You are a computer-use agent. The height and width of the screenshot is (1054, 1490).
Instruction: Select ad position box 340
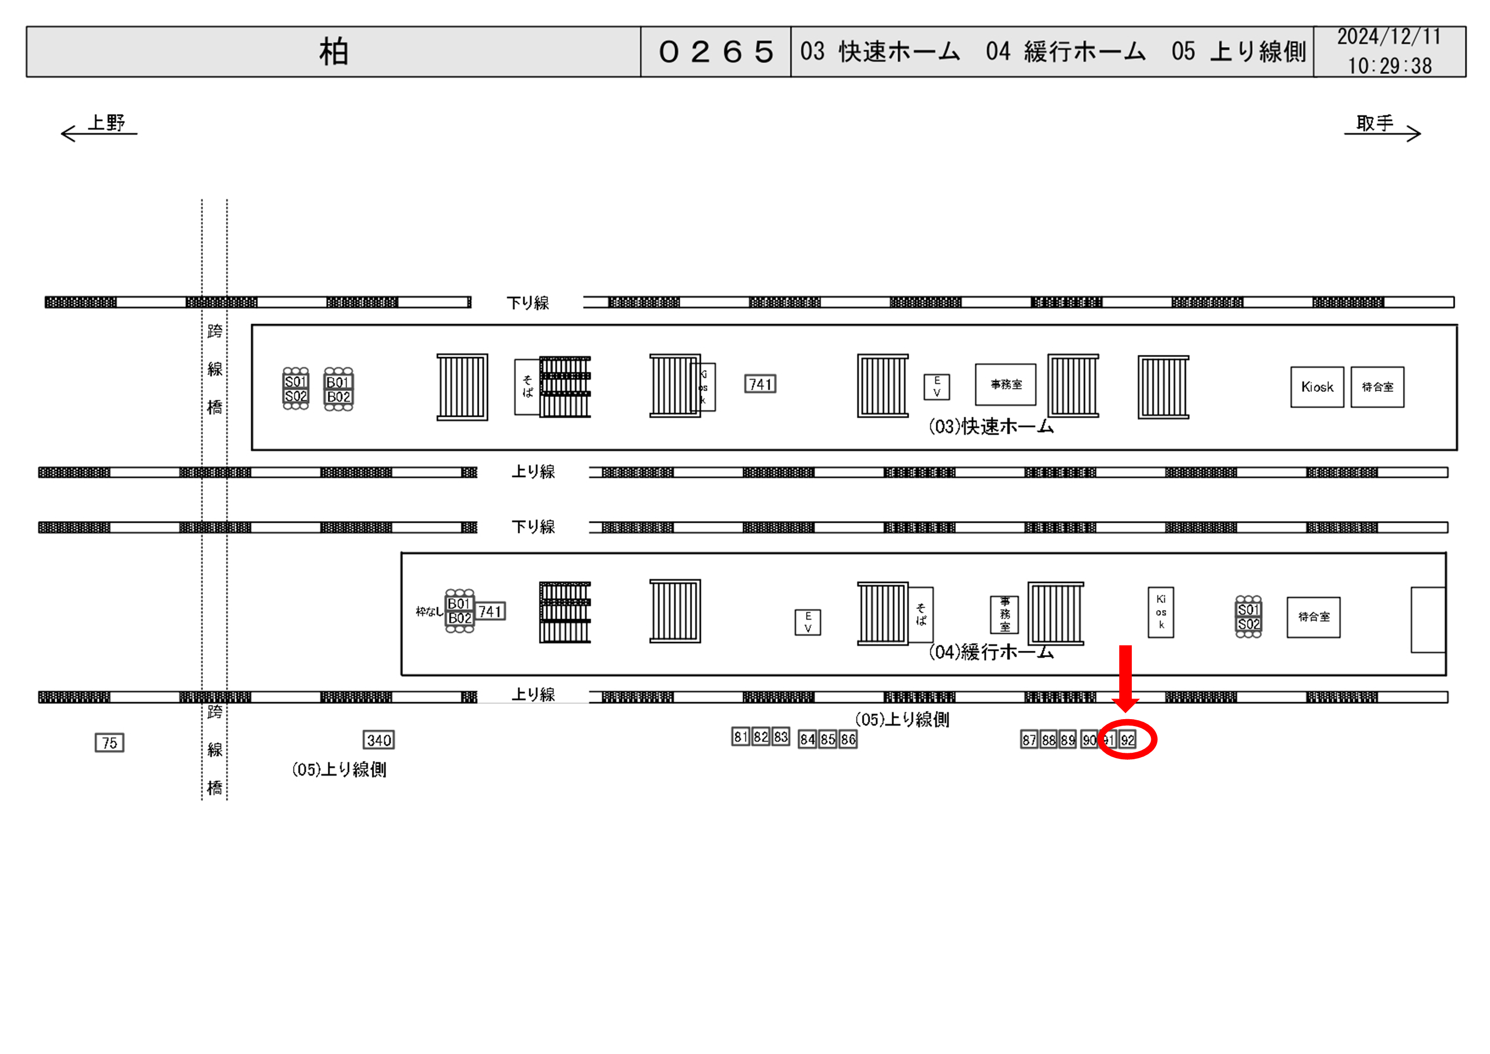click(378, 740)
